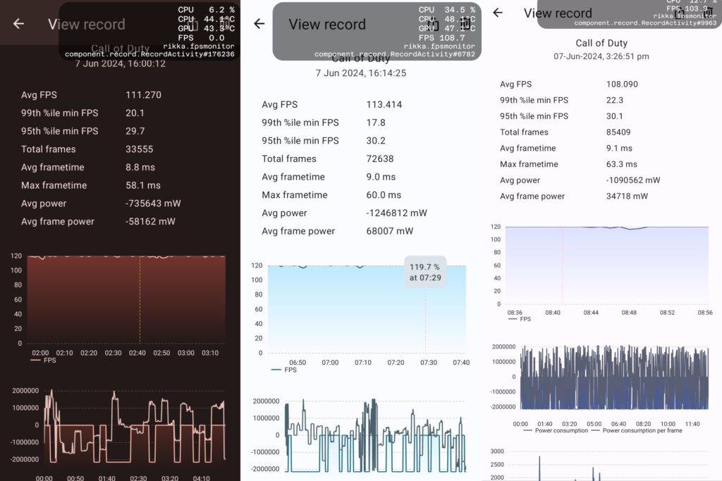Select the Avg FPS value 111.270

[x=144, y=95]
